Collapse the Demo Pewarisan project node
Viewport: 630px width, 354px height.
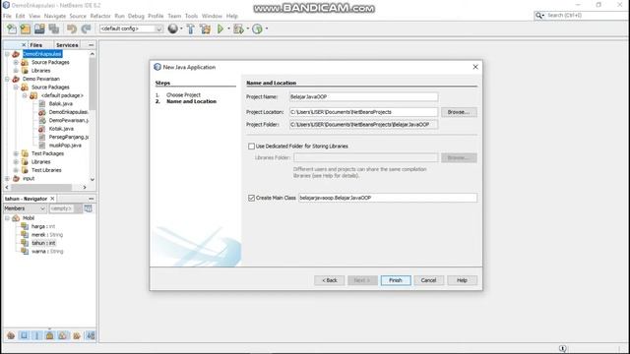point(7,79)
